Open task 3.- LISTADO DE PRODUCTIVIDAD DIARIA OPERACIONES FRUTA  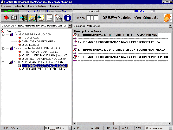(119, 42)
